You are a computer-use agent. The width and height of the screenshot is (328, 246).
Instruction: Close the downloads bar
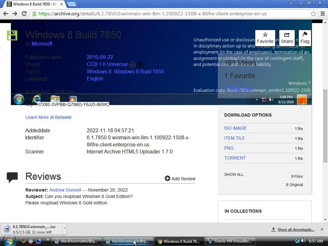322,229
